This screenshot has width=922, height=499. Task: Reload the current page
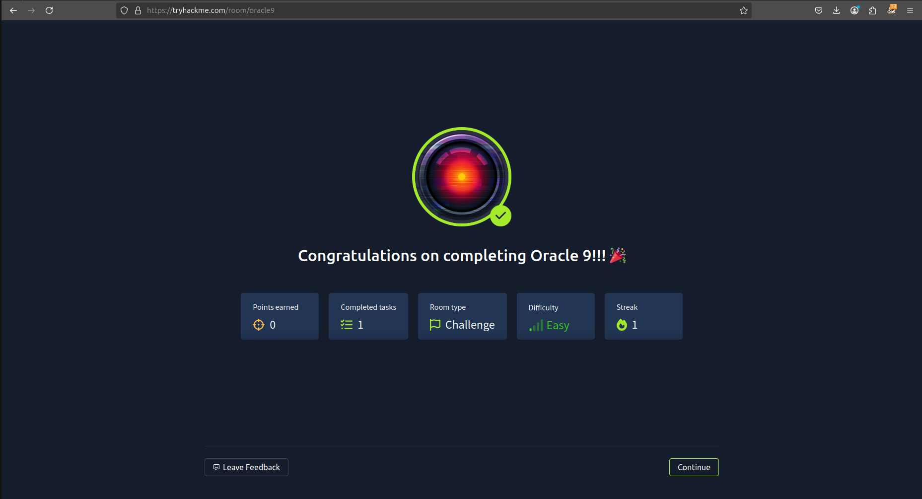[49, 10]
